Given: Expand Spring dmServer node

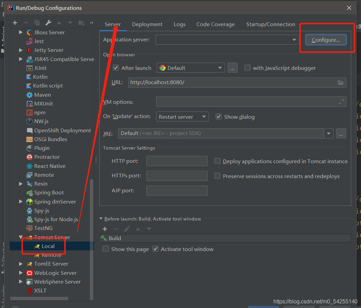Looking at the screenshot, I should tap(21, 201).
